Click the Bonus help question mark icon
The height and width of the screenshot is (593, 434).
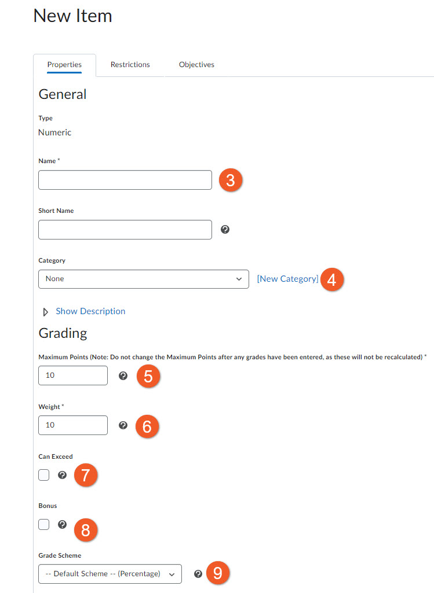(63, 525)
